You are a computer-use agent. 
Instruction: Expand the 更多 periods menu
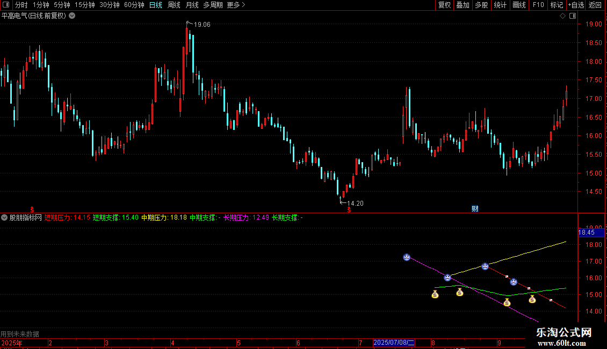coord(236,5)
